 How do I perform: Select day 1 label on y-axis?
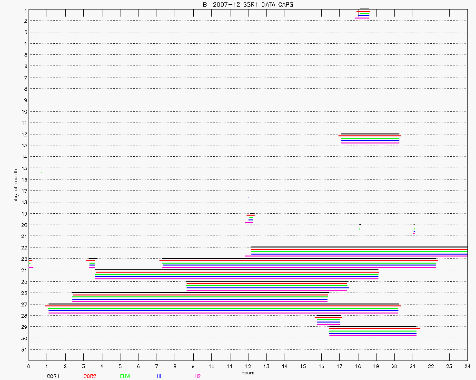(25, 10)
